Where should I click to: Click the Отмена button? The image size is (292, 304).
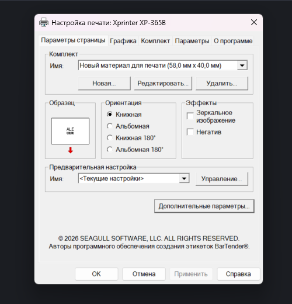click(144, 274)
